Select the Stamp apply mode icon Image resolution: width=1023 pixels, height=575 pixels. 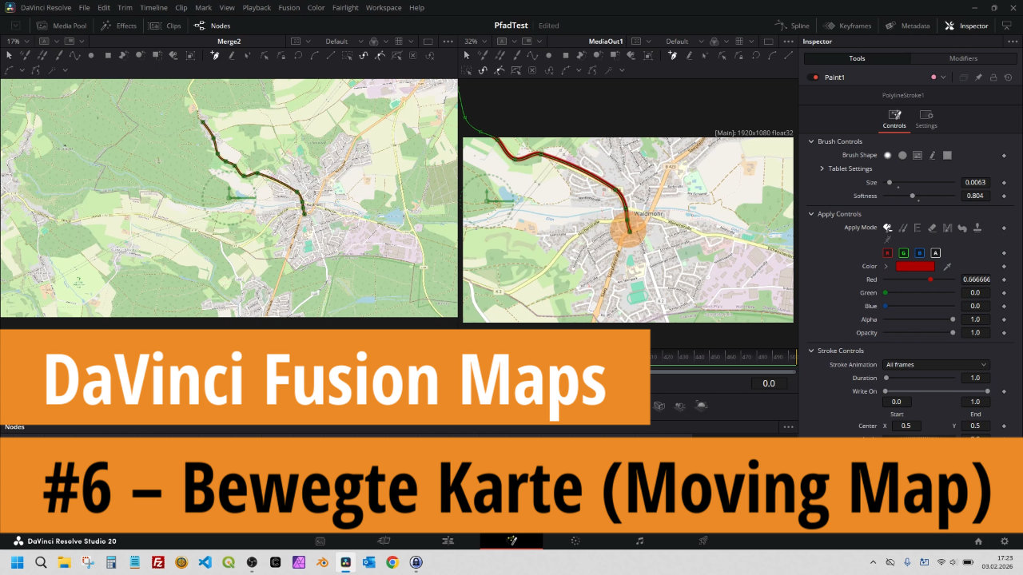click(x=977, y=228)
